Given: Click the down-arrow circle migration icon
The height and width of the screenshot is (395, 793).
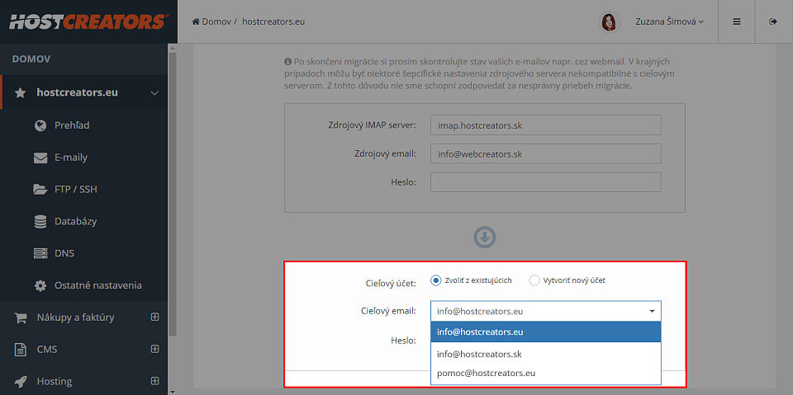Looking at the screenshot, I should click(x=485, y=237).
